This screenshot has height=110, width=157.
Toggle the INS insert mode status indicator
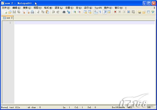(149, 107)
